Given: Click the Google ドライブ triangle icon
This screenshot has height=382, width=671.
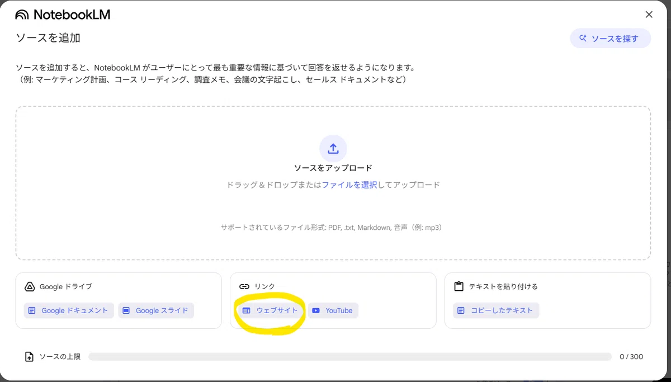Looking at the screenshot, I should pyautogui.click(x=30, y=286).
